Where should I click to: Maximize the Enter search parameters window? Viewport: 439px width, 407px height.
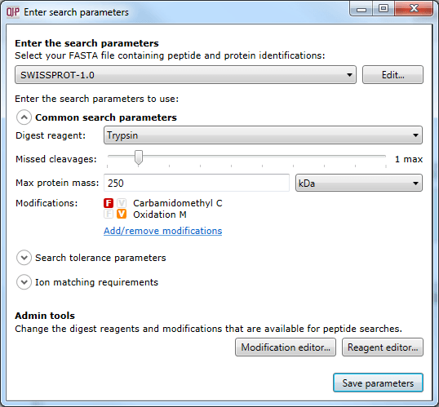pyautogui.click(x=384, y=8)
